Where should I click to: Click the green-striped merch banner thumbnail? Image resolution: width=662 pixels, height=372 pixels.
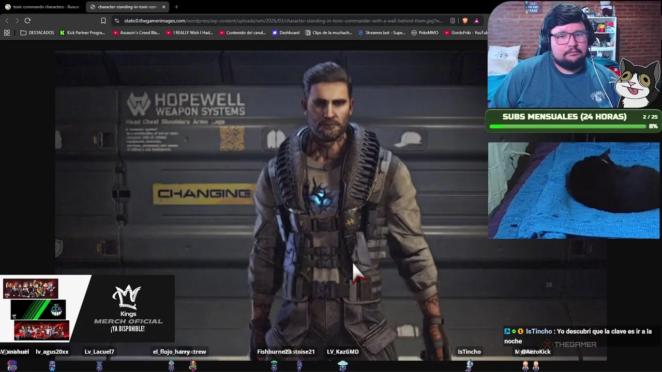tap(38, 309)
